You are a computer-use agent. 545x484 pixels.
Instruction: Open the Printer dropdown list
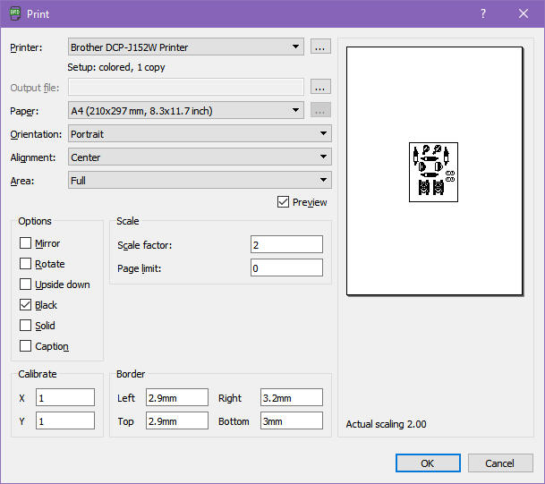186,47
